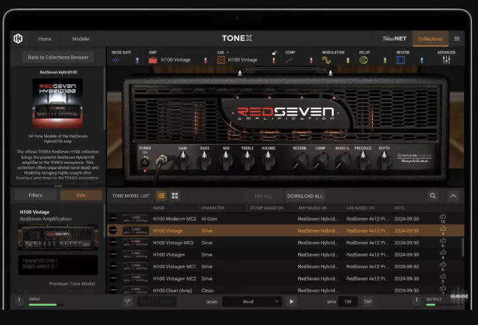The image size is (478, 325).
Task: Adjust the Output level knob
Action: (417, 301)
